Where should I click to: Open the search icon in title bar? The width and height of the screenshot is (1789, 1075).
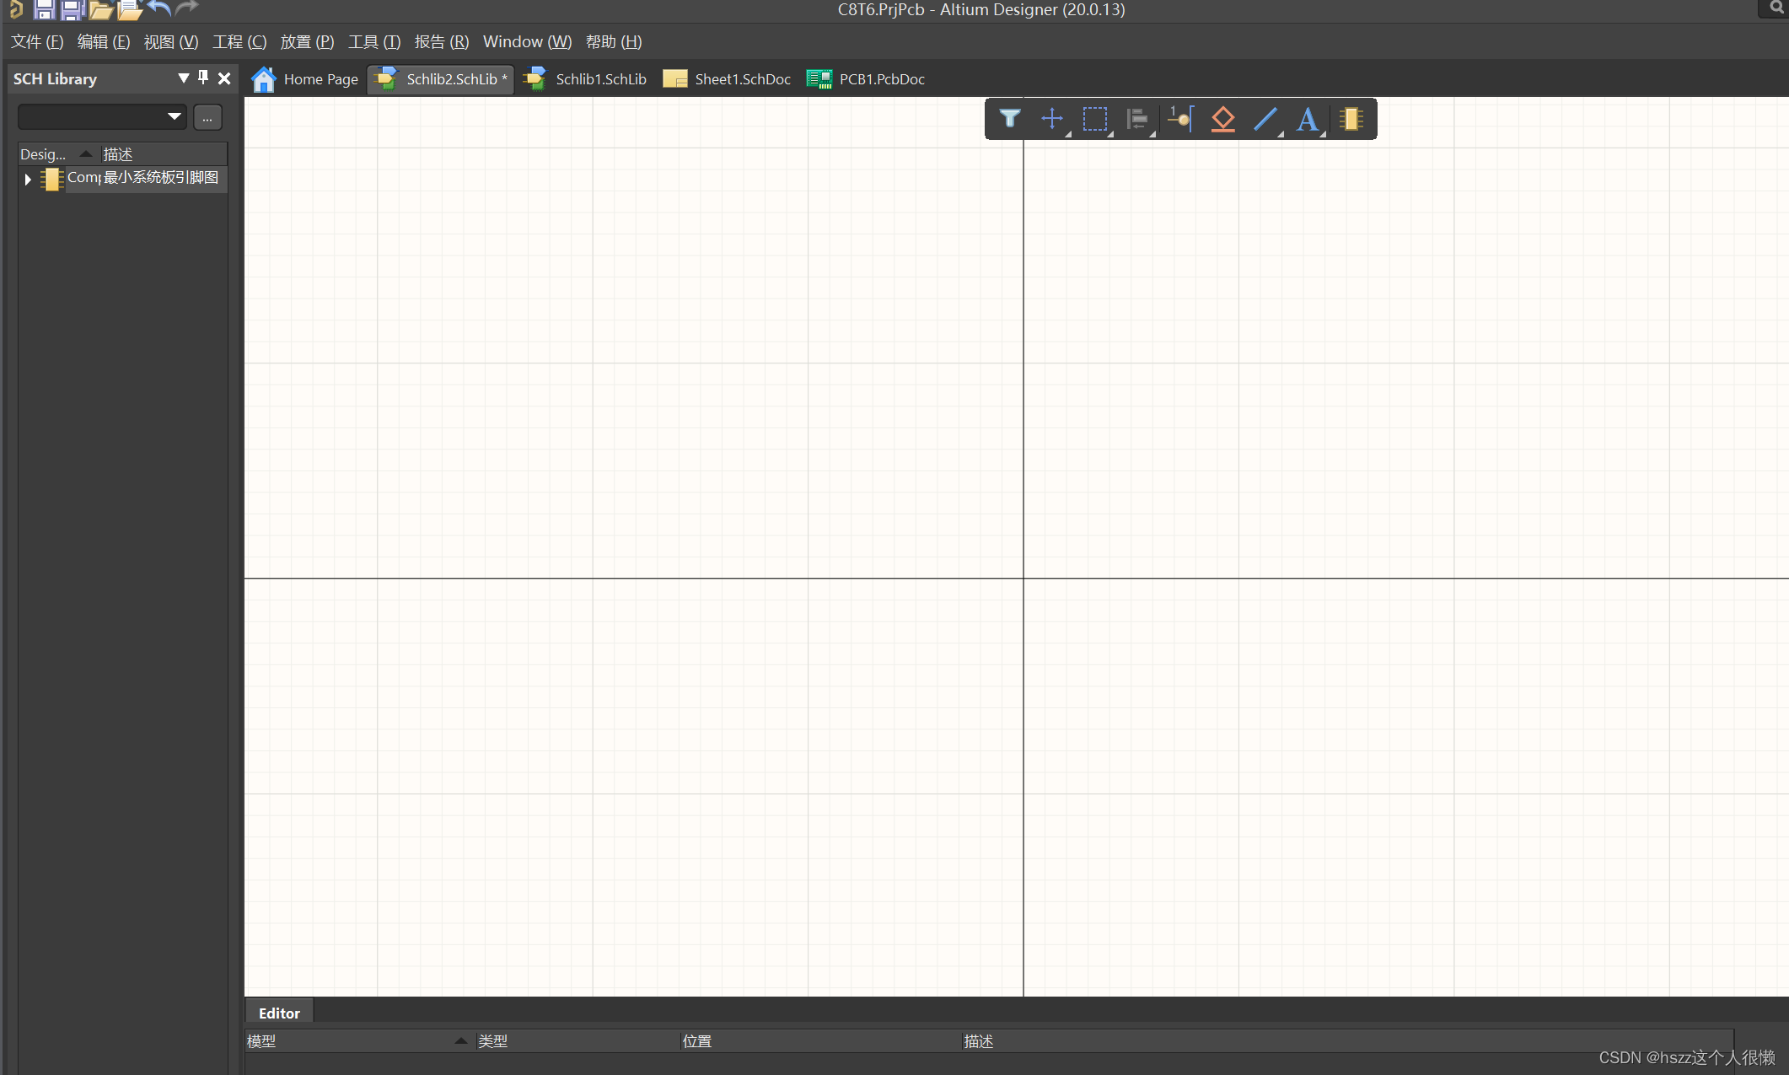(x=1776, y=8)
